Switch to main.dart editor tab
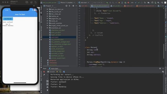 coord(84,6)
